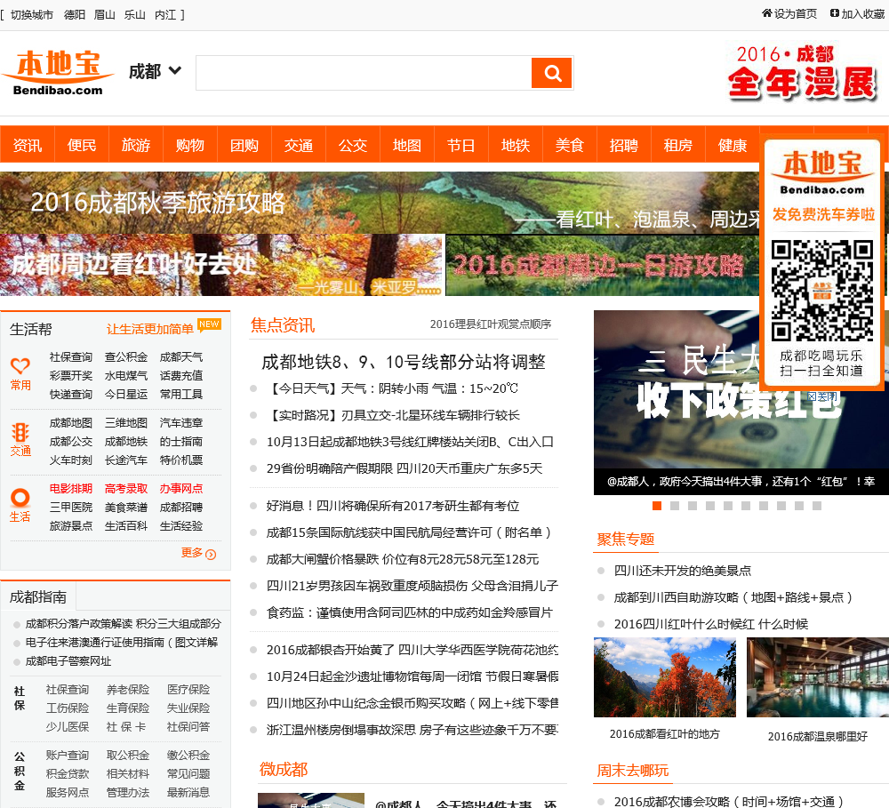Screen dimensions: 889x808
Task: Click 办事网点 red link
Action: click(x=180, y=488)
